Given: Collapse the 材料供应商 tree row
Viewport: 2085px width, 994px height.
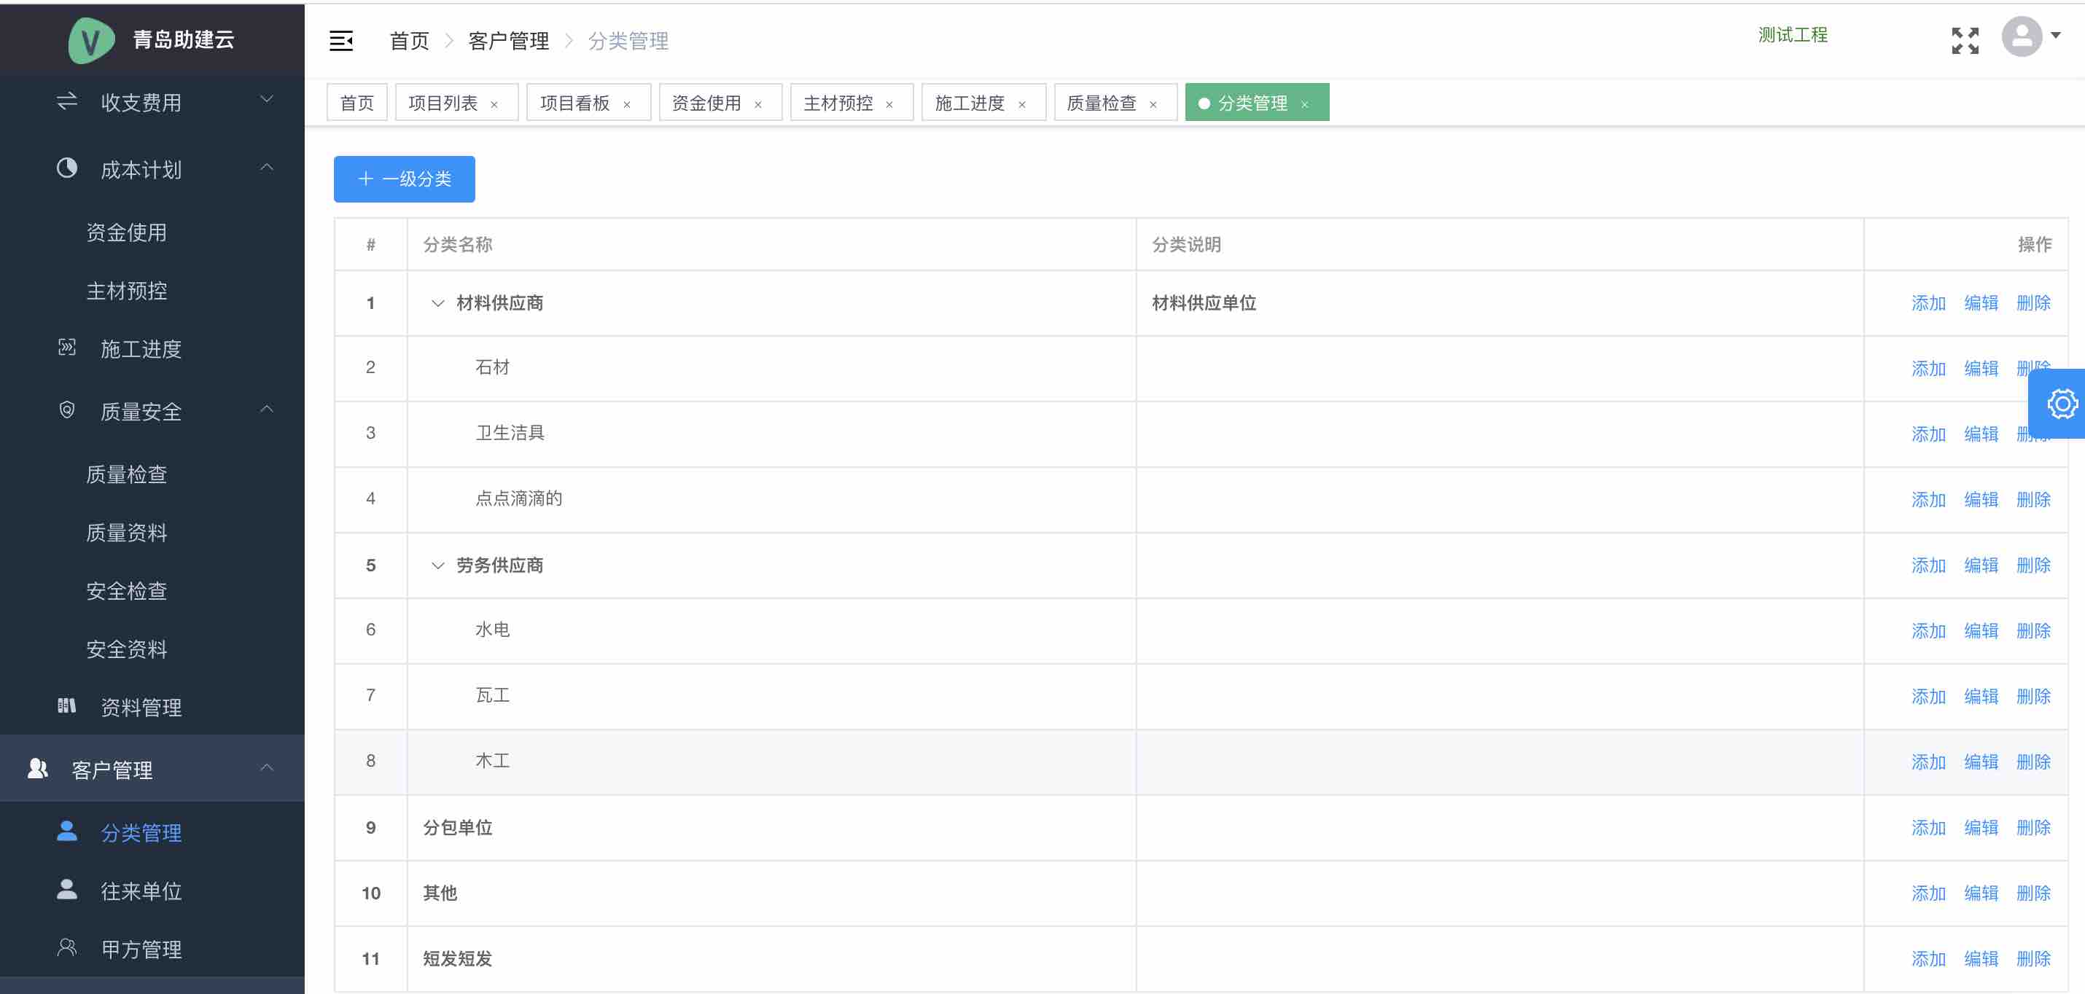Looking at the screenshot, I should point(438,303).
